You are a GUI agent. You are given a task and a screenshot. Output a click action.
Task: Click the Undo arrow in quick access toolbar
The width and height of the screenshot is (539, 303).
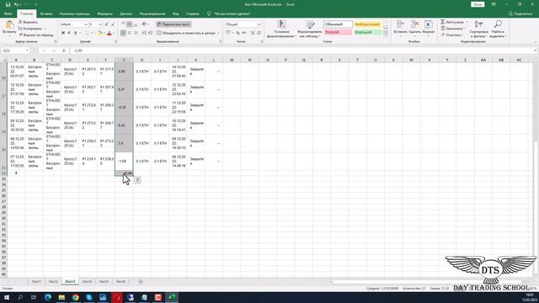click(16, 4)
